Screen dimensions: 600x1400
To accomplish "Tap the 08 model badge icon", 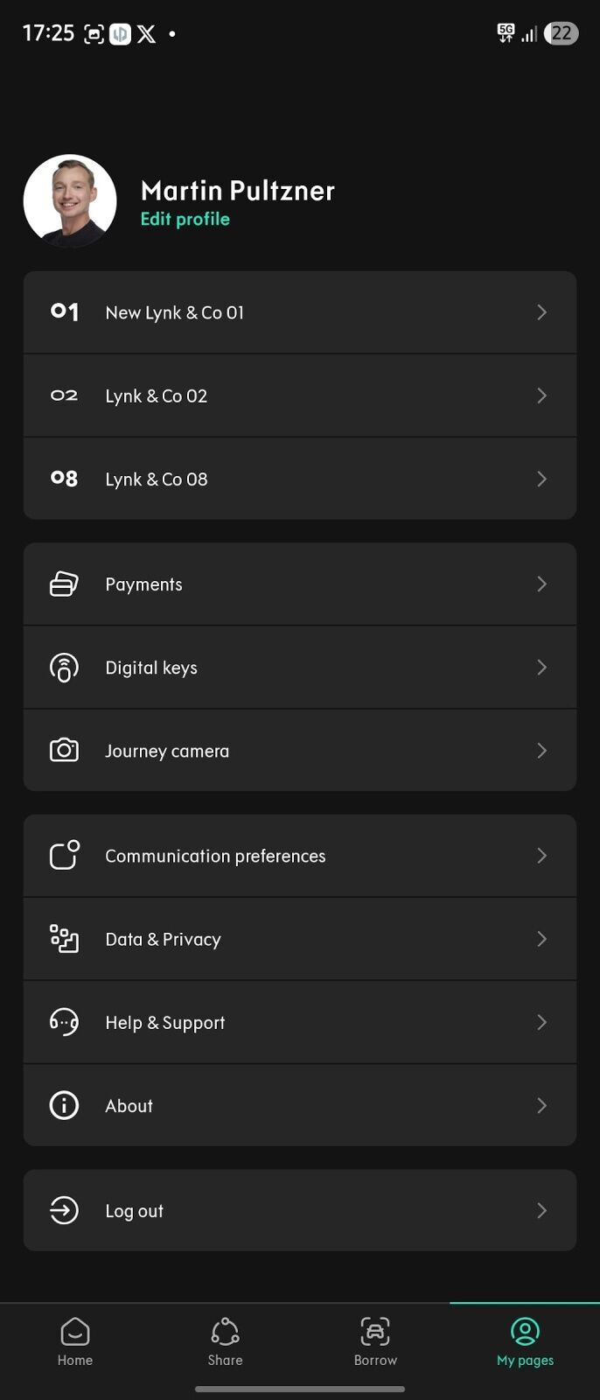I will 64,479.
